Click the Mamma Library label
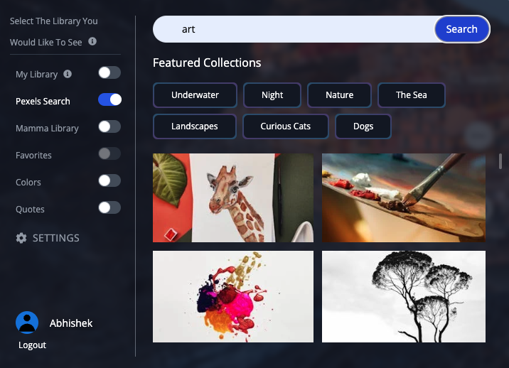 [x=47, y=128]
